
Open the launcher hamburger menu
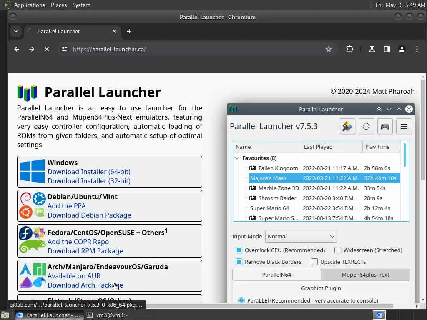tap(404, 126)
